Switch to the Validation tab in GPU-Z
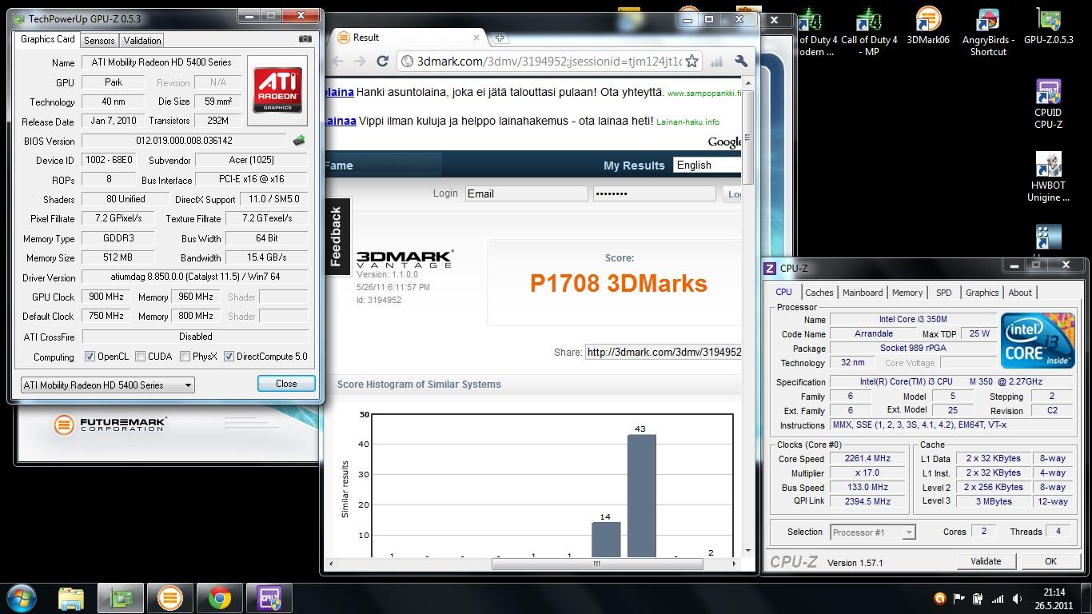Screen dimensions: 1092x614 click(142, 40)
